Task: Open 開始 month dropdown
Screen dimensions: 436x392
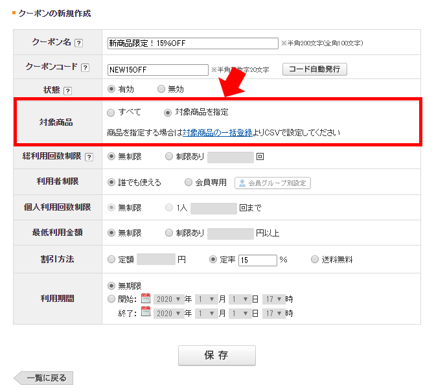Action: [x=206, y=299]
